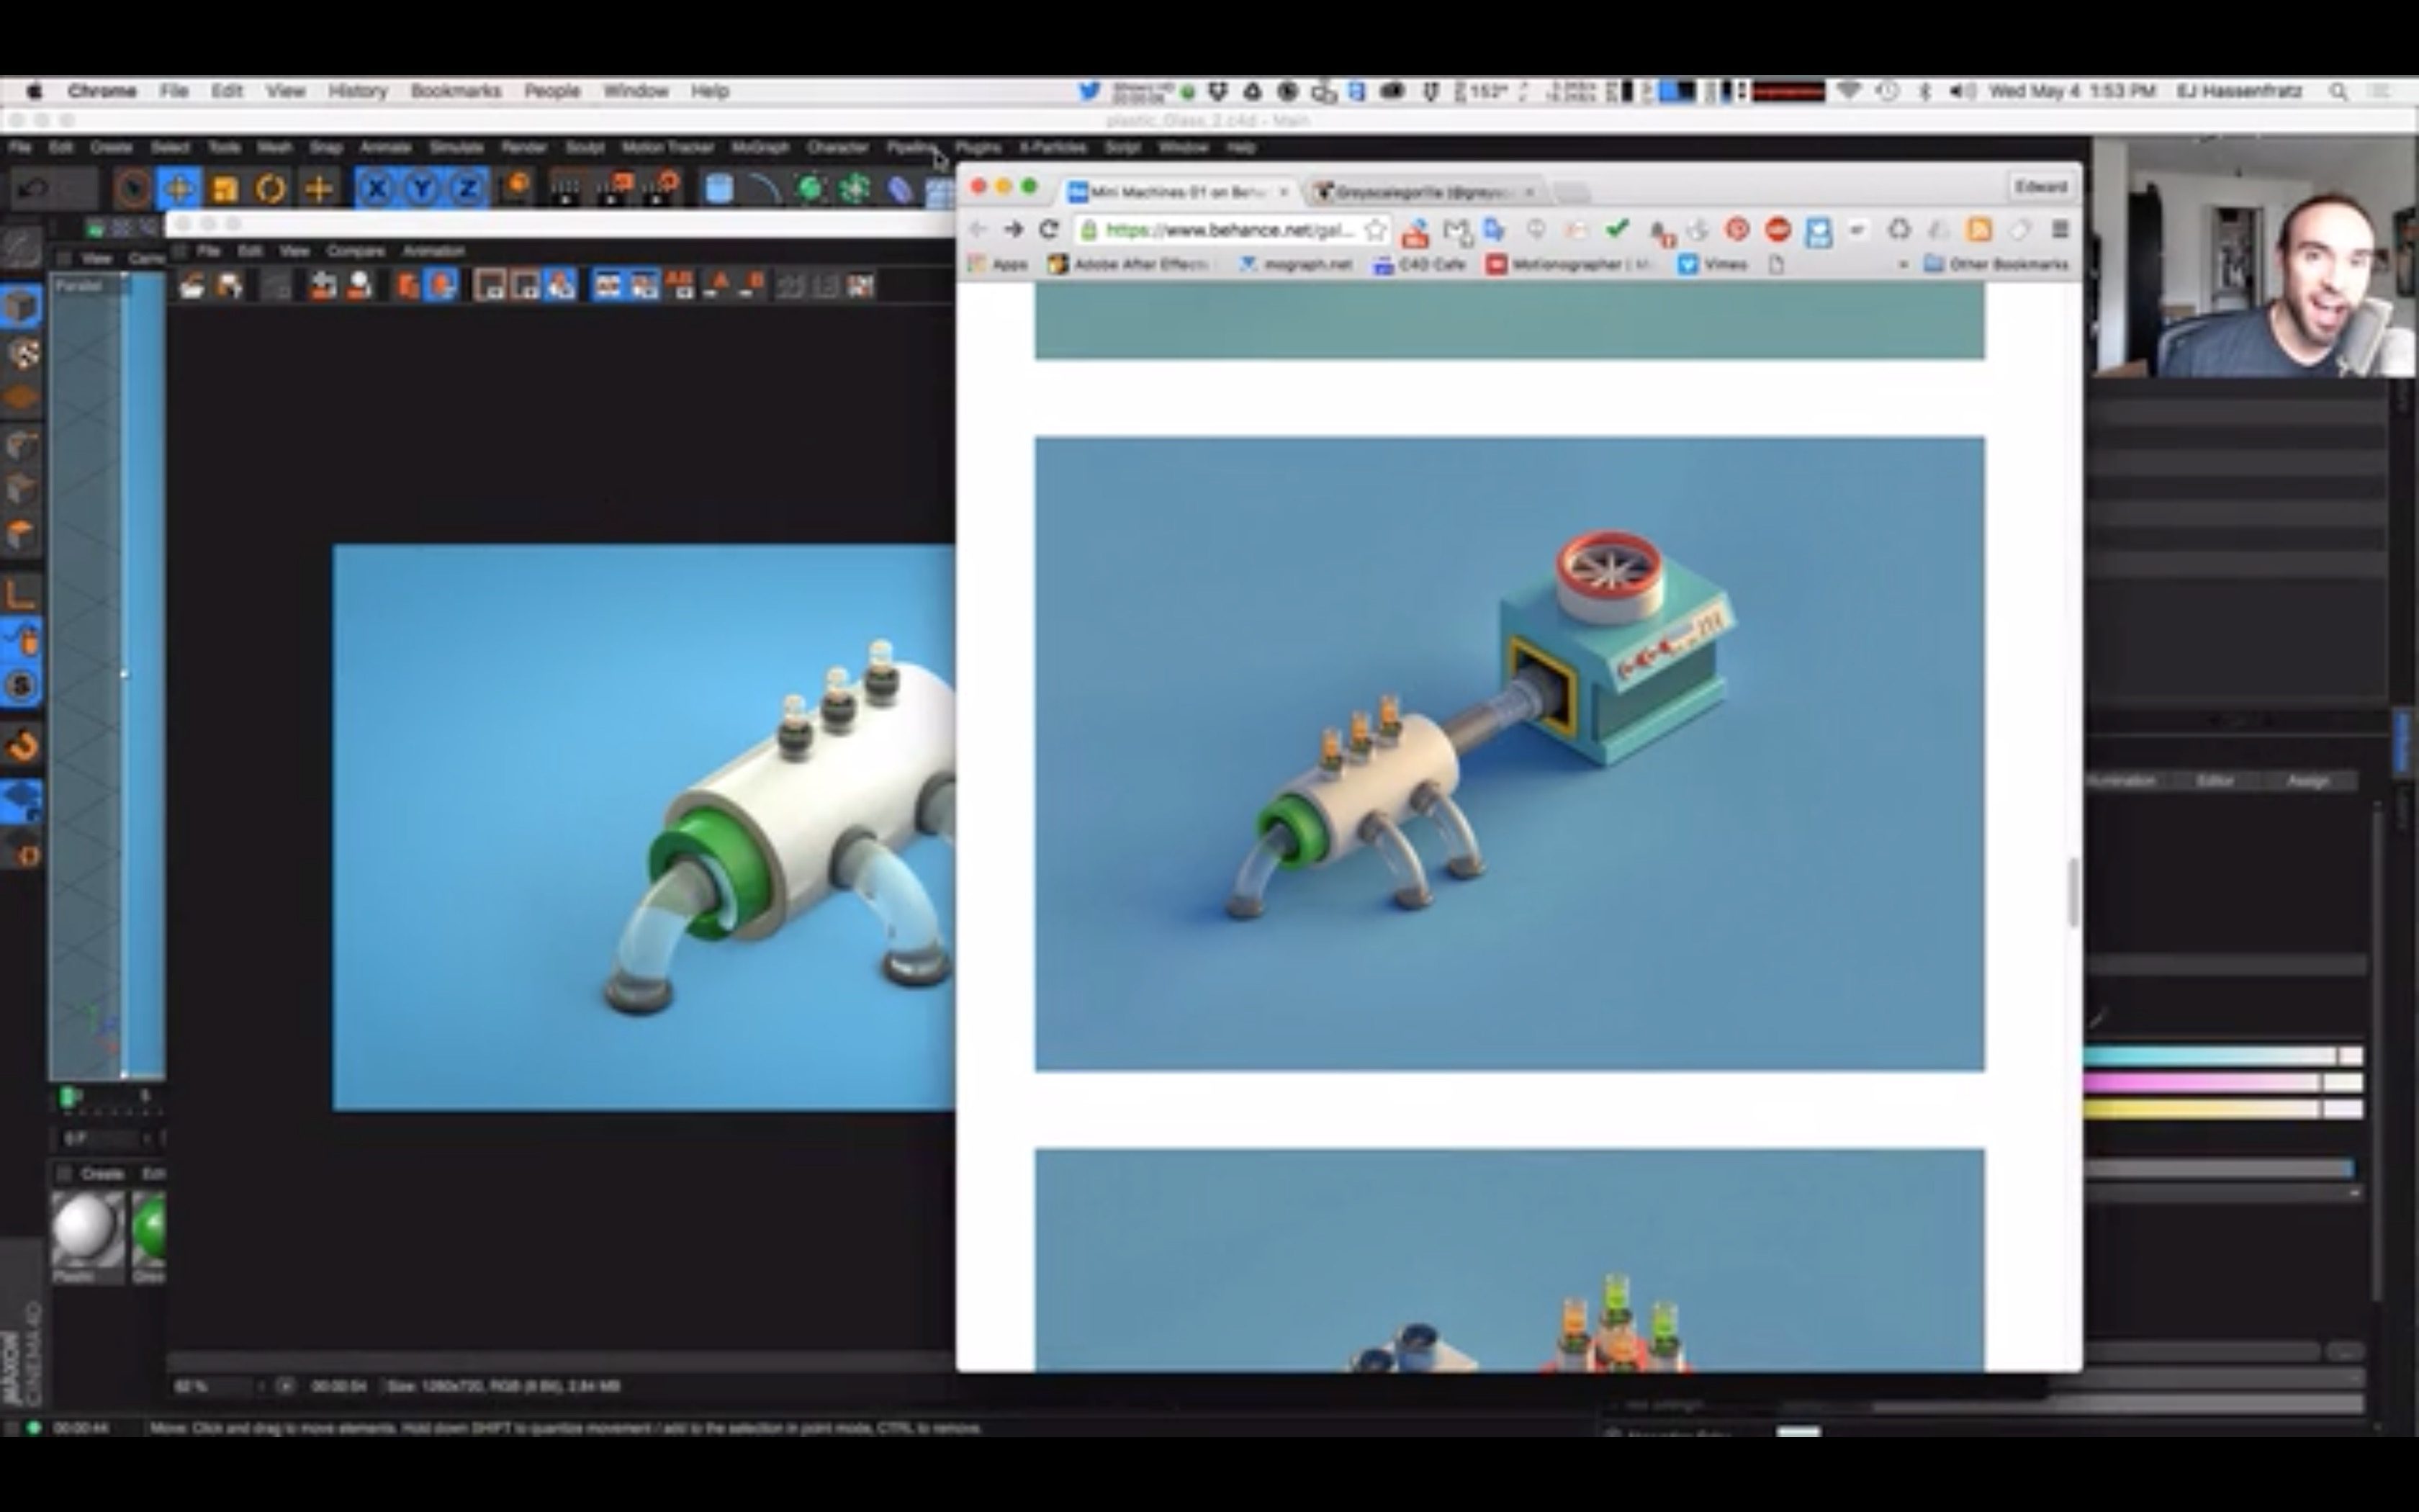Toggle the blue Locked Workplane icon
This screenshot has width=2419, height=1512.
(22, 800)
